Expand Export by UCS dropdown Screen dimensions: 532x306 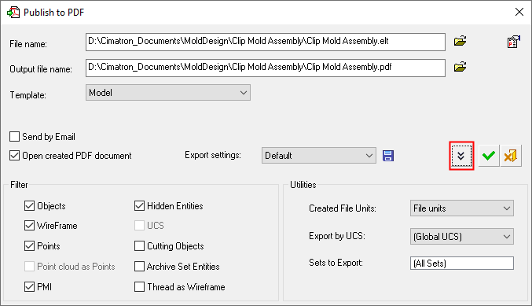[462, 236]
